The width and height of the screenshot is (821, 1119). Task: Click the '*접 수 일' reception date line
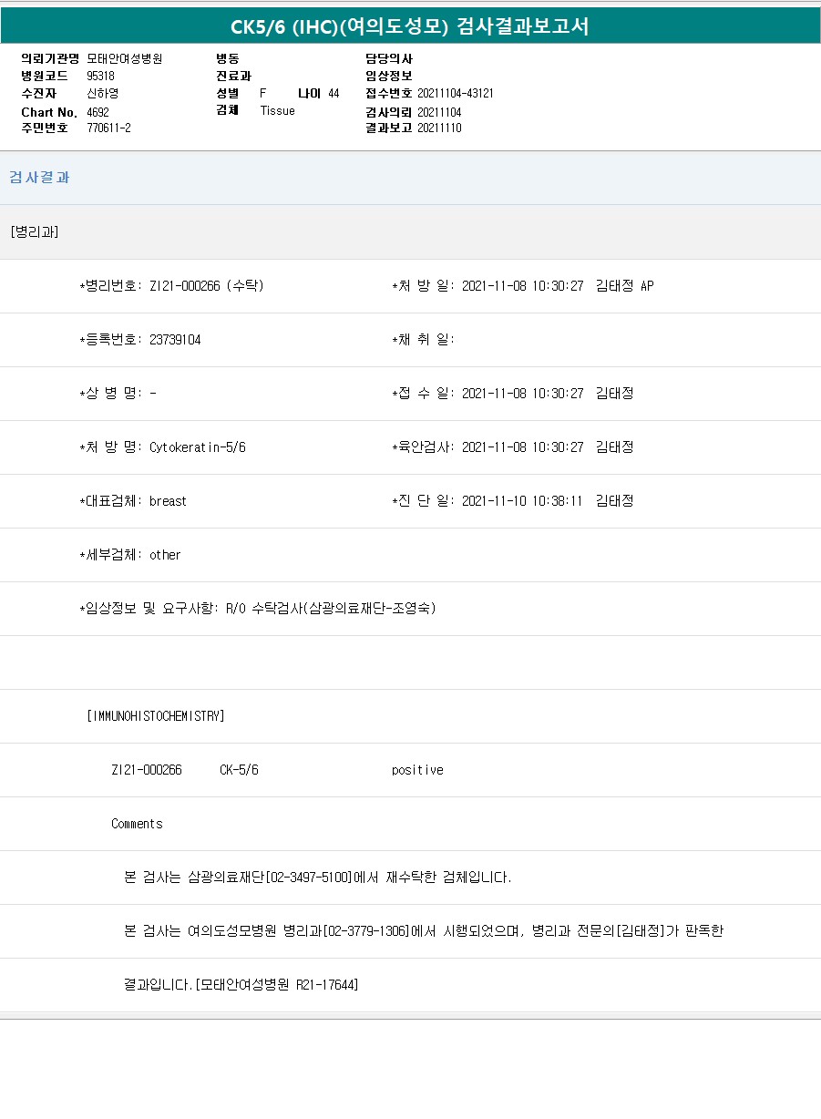512,393
